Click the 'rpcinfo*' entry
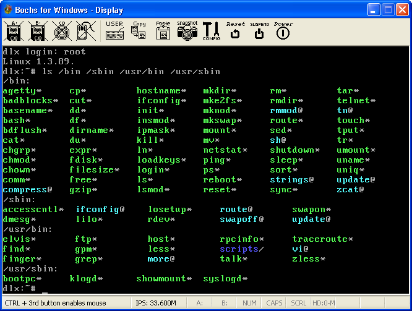The image size is (412, 311). [x=242, y=239]
